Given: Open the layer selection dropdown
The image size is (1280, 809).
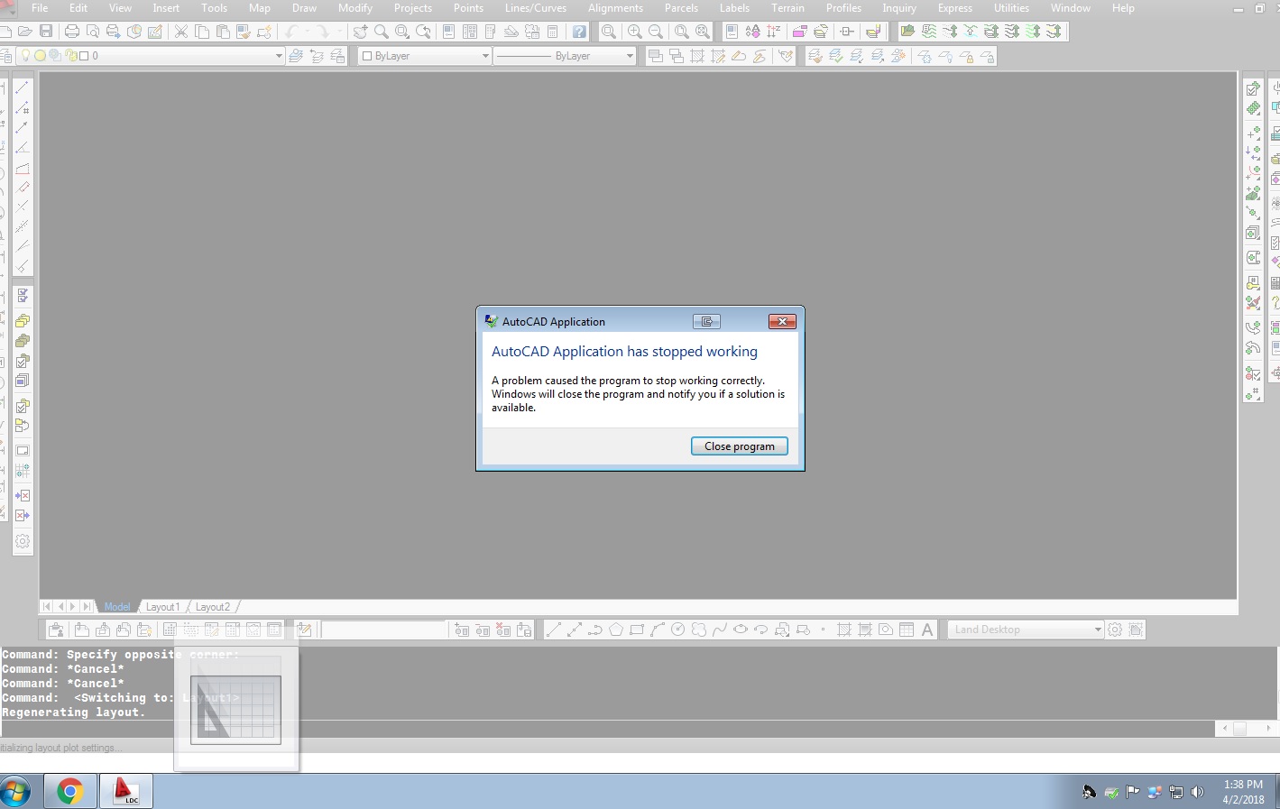Looking at the screenshot, I should coord(278,55).
